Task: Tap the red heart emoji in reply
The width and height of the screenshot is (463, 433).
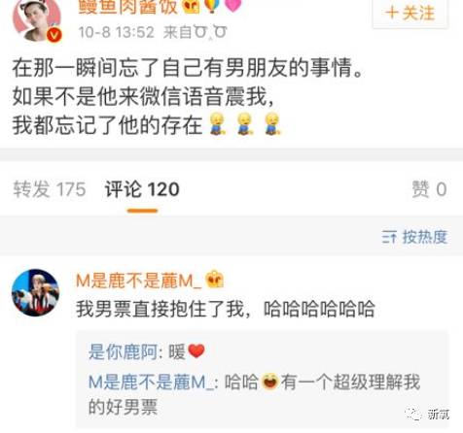Action: click(x=196, y=351)
